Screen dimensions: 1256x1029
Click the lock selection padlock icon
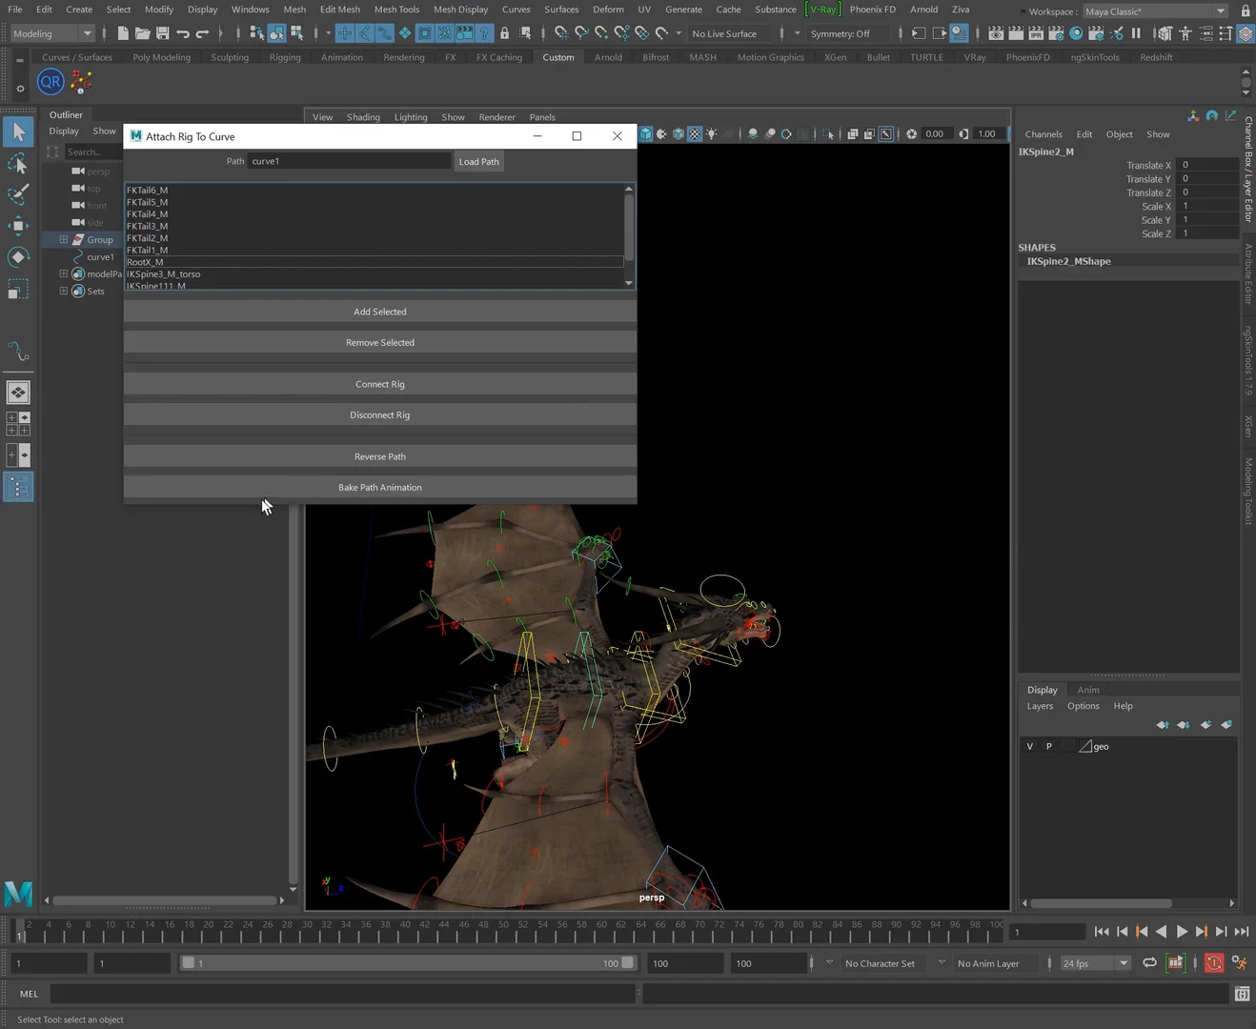click(504, 33)
